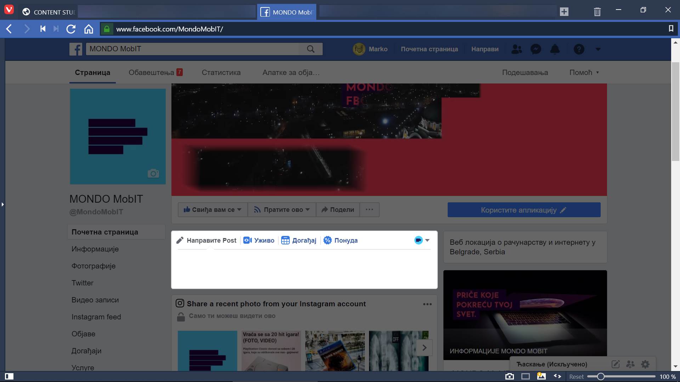Open the notifications bell icon

pos(555,49)
